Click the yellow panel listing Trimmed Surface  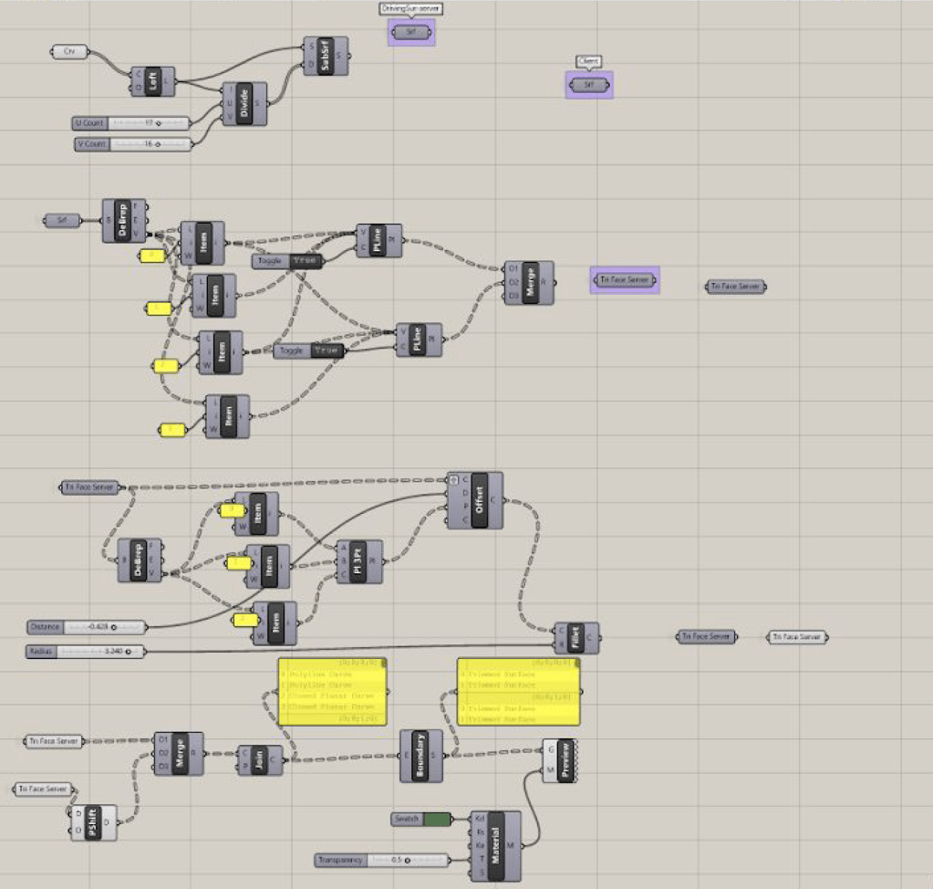(x=518, y=694)
